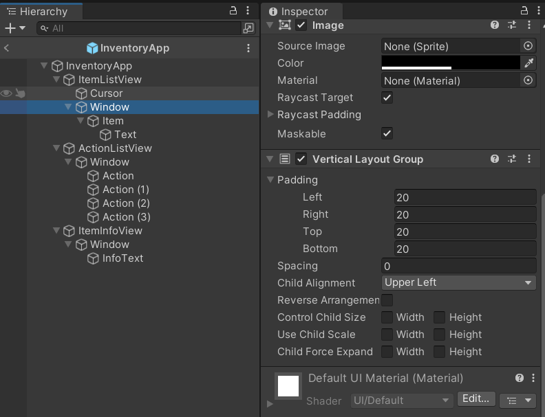Click the Hierarchy panel lock icon
545x417 pixels.
[x=233, y=11]
